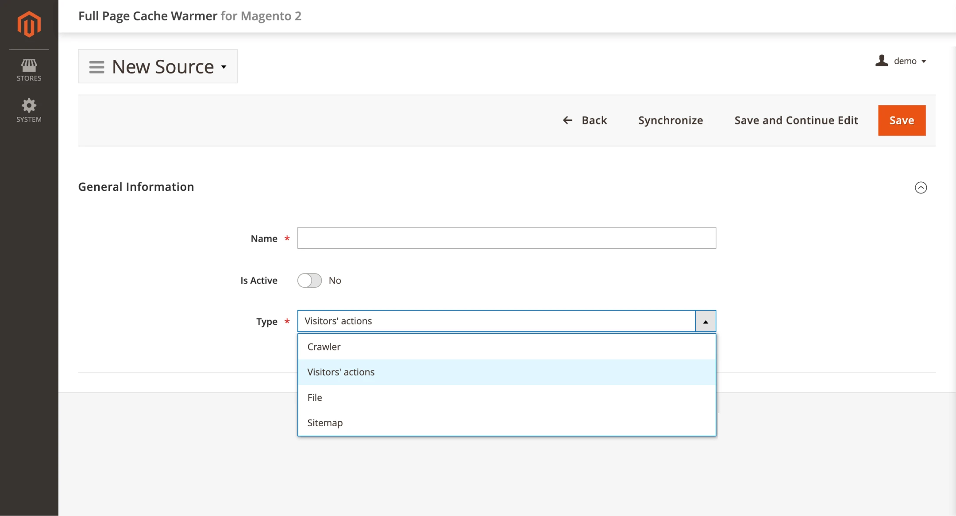This screenshot has width=956, height=516.
Task: Focus the Name input field
Action: point(506,238)
